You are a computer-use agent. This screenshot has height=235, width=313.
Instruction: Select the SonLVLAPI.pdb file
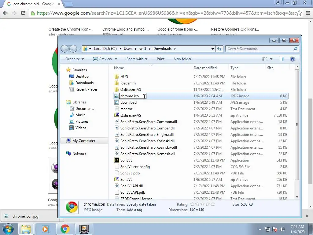(x=133, y=192)
